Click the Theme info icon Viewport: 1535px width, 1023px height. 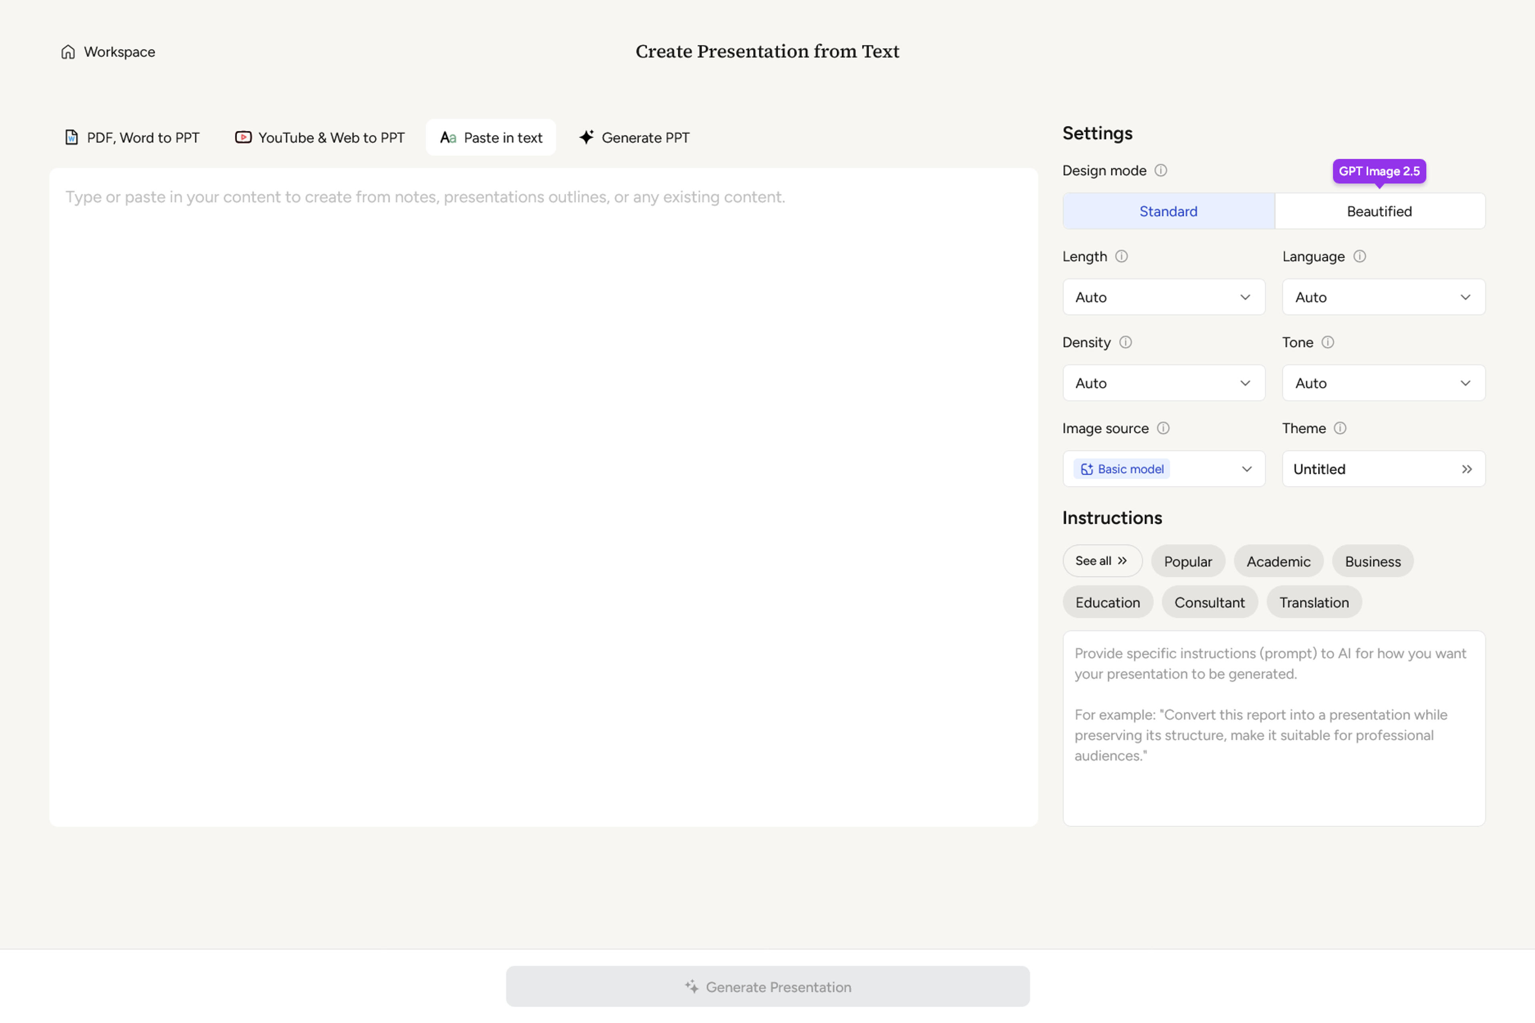point(1340,428)
